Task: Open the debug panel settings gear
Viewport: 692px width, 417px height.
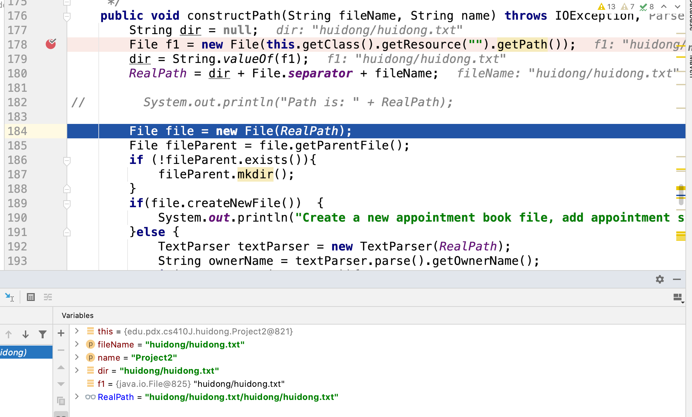Action: (x=660, y=279)
